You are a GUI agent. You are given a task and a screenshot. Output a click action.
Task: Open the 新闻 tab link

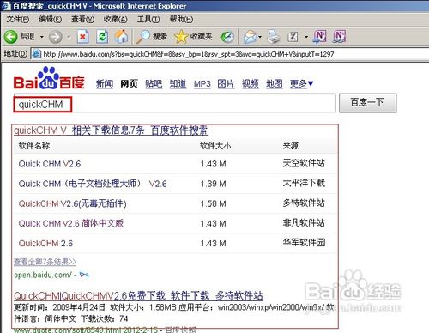[x=105, y=84]
